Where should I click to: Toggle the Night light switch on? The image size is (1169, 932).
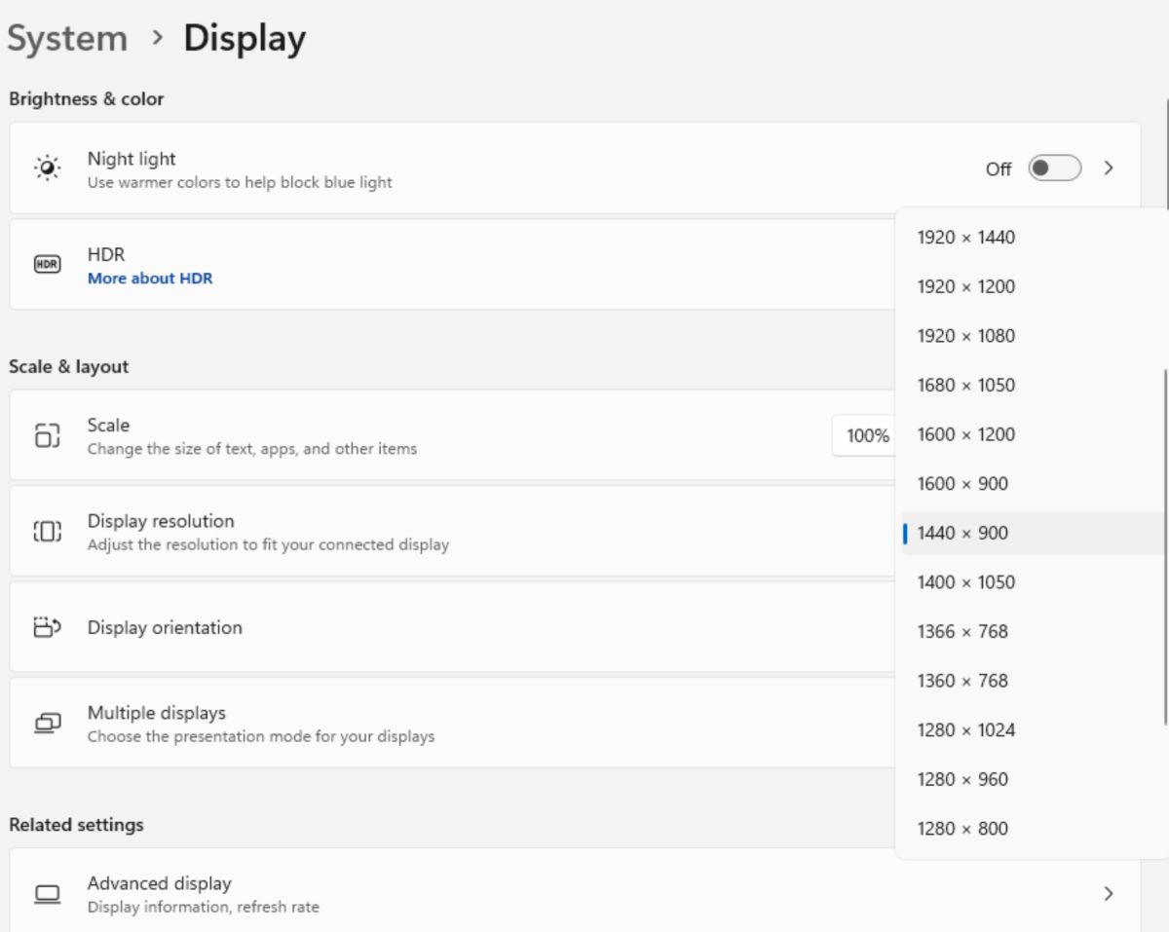pyautogui.click(x=1055, y=168)
